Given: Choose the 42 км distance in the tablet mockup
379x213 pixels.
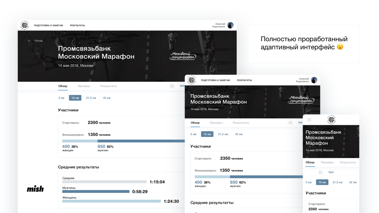Looking at the screenshot, I should click(239, 134).
